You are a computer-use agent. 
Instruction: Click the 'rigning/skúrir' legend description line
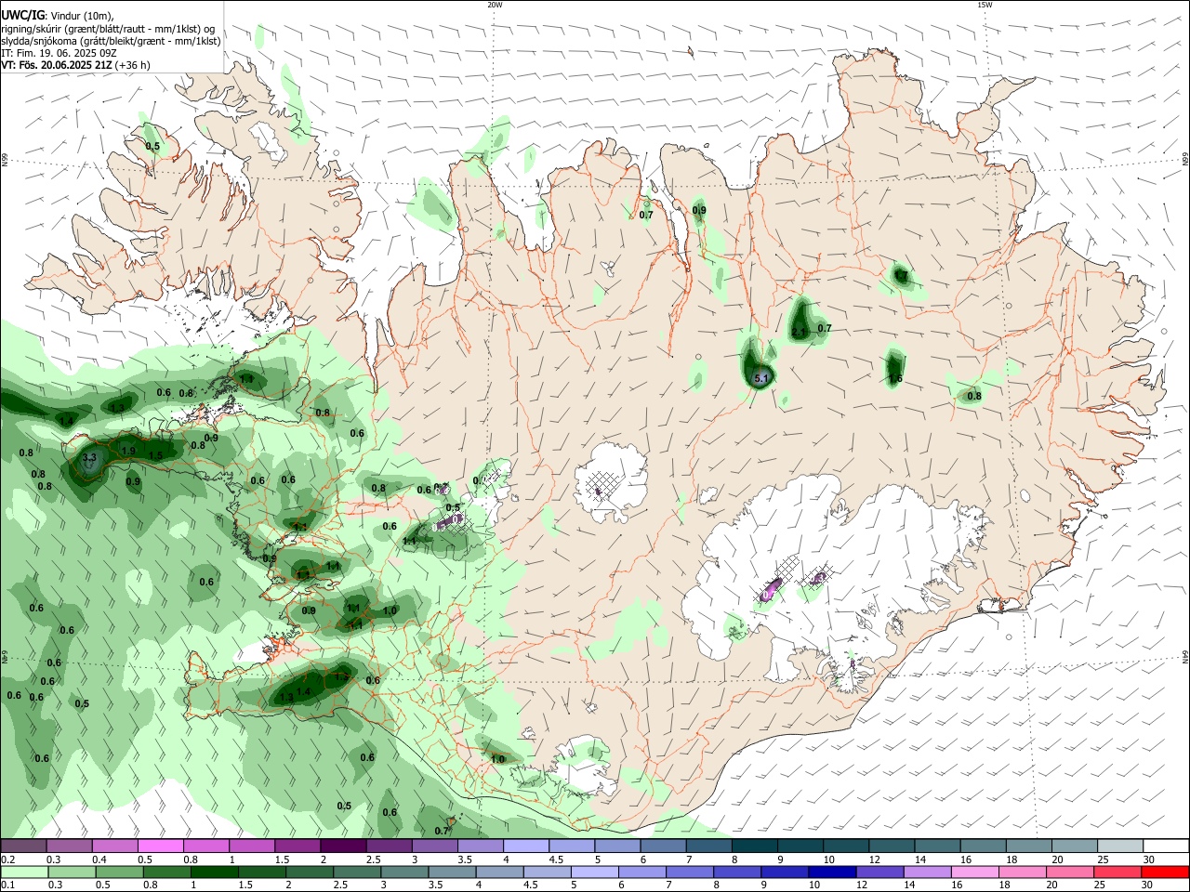click(108, 29)
